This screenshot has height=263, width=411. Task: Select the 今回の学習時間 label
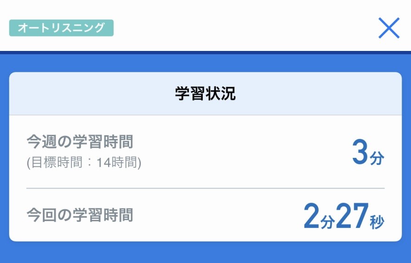pos(80,215)
